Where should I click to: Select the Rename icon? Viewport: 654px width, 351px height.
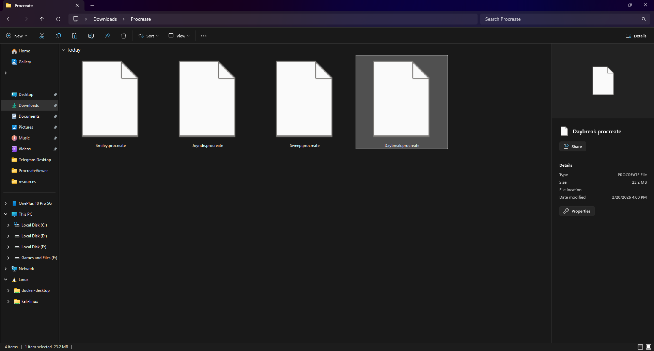click(91, 36)
